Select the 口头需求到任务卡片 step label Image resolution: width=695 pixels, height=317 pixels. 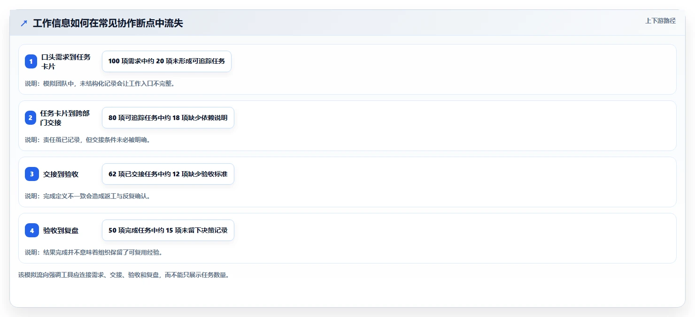tap(66, 61)
